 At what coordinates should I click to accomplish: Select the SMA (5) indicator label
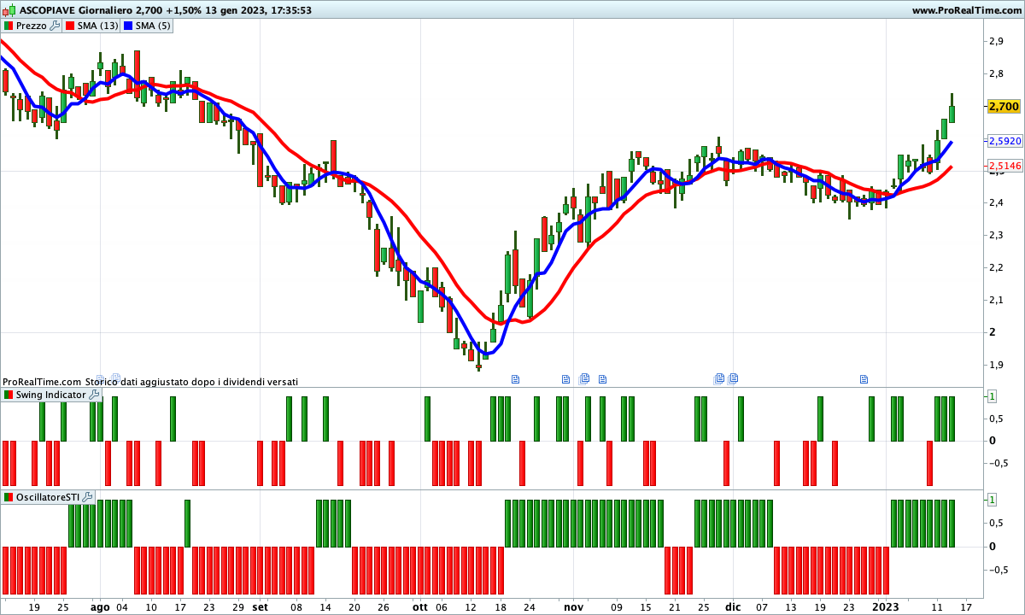click(x=153, y=26)
